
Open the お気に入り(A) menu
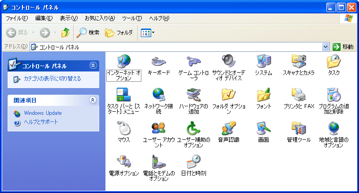(x=100, y=18)
